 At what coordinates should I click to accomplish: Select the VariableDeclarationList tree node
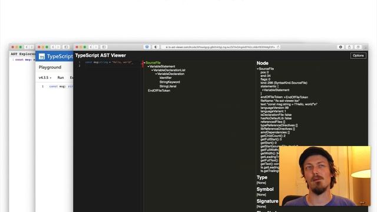[169, 70]
